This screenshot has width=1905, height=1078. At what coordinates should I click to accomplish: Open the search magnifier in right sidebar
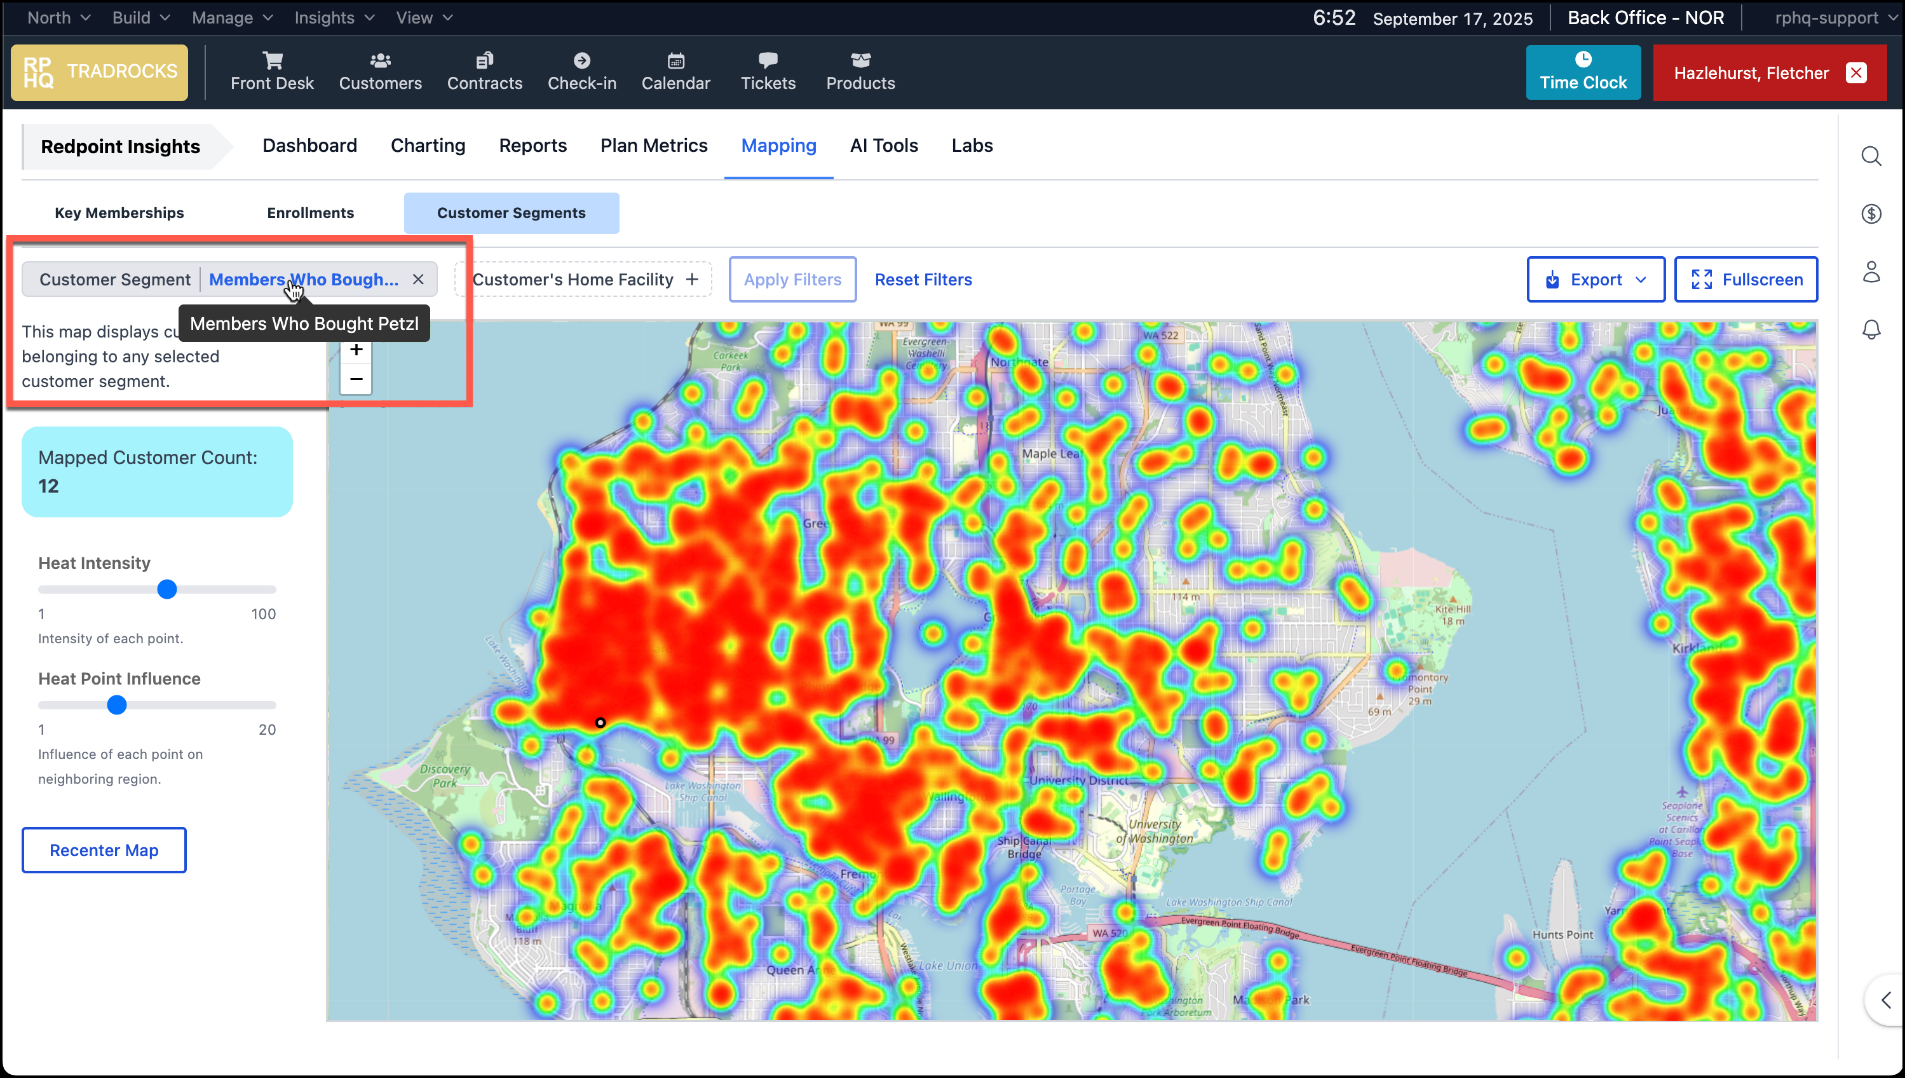tap(1870, 156)
